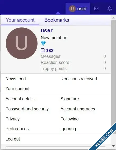Open Your content
Image resolution: width=116 pixels, height=150 pixels.
click(17, 88)
